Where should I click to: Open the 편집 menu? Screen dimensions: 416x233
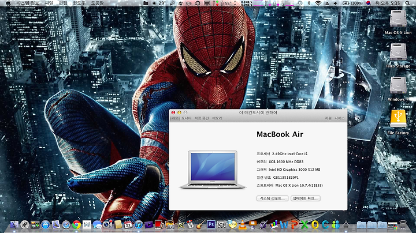click(x=63, y=3)
